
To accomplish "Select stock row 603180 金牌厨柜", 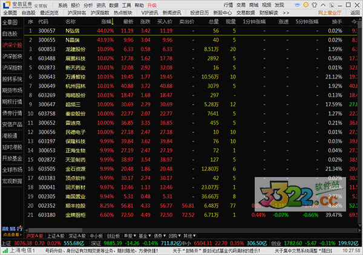I will 191,215.
